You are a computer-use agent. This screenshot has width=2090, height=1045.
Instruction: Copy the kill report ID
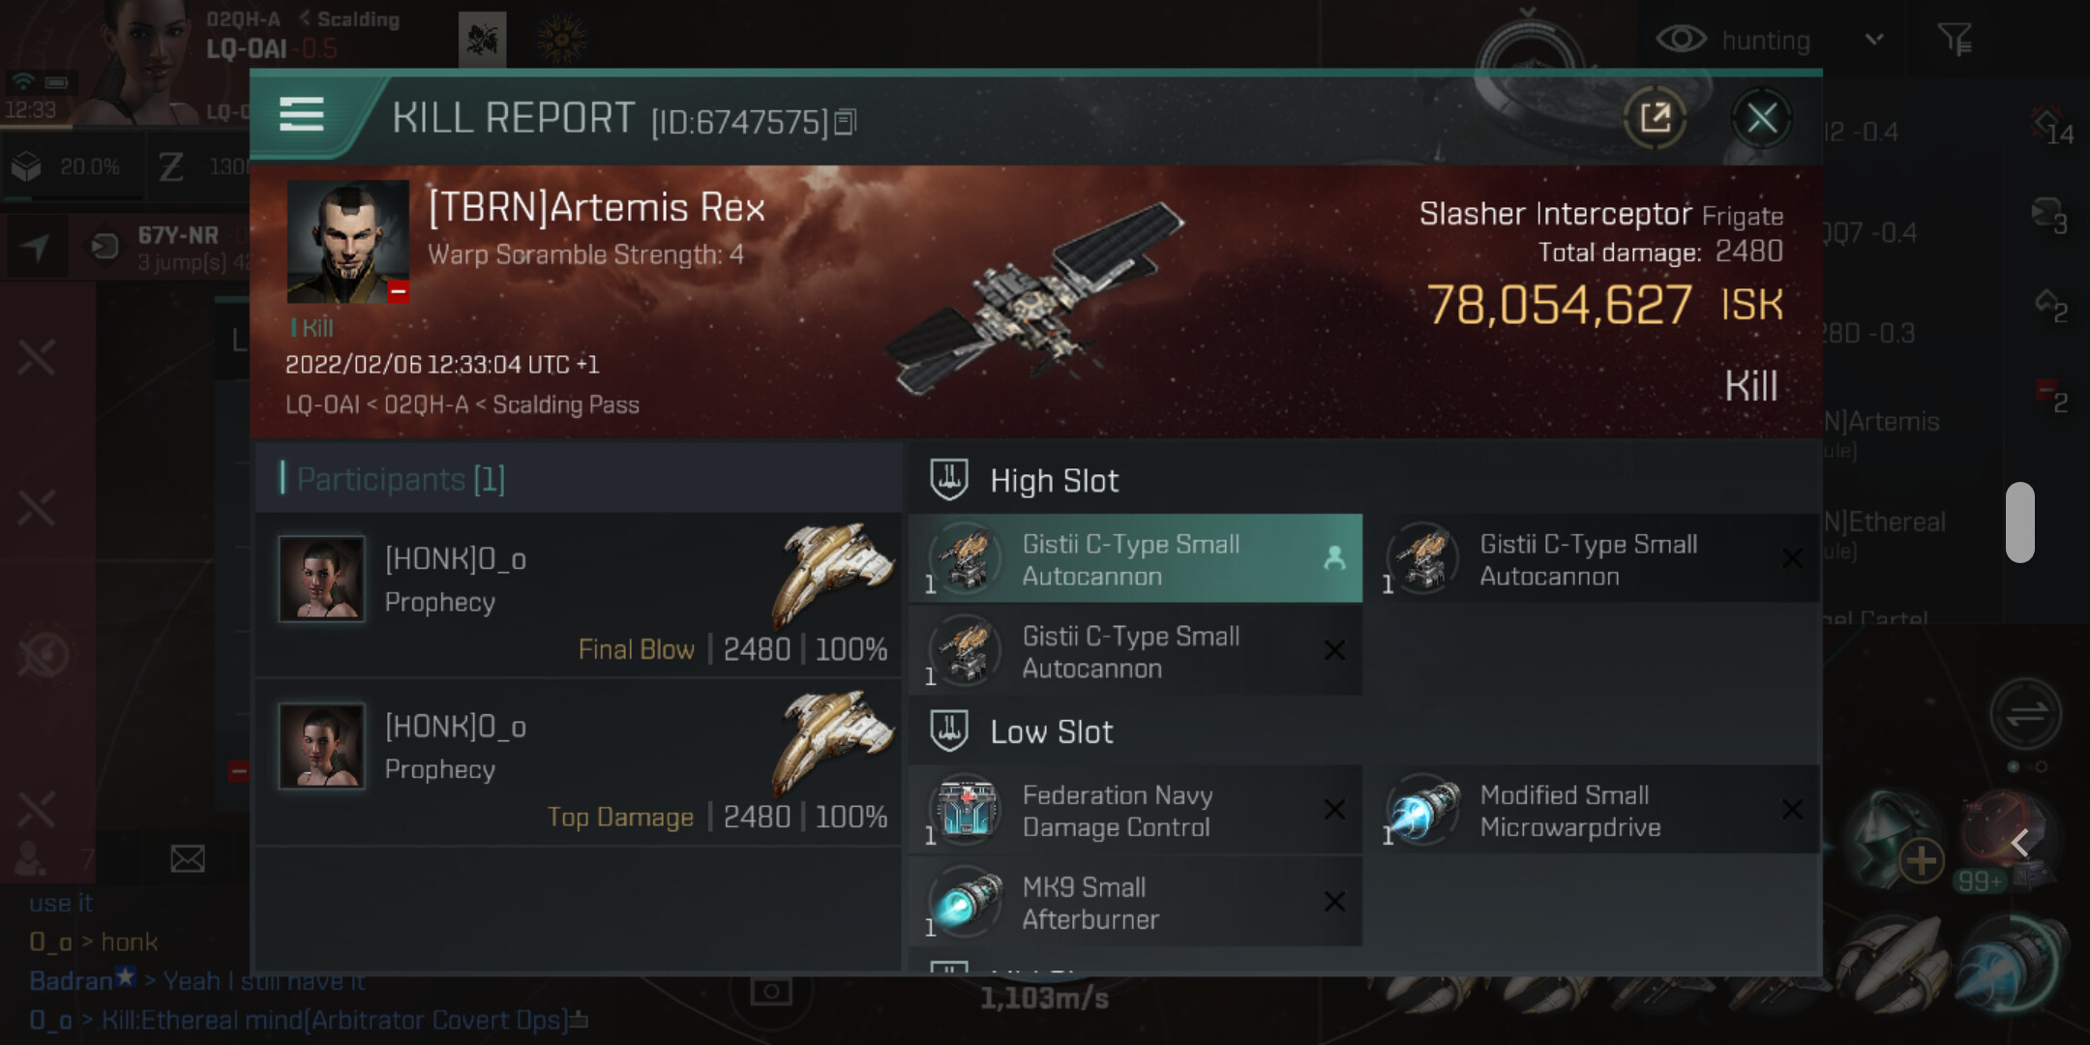click(x=845, y=122)
